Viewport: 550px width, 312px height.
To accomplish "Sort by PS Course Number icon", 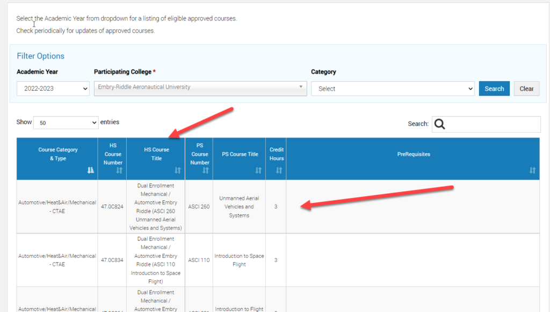I will 206,170.
